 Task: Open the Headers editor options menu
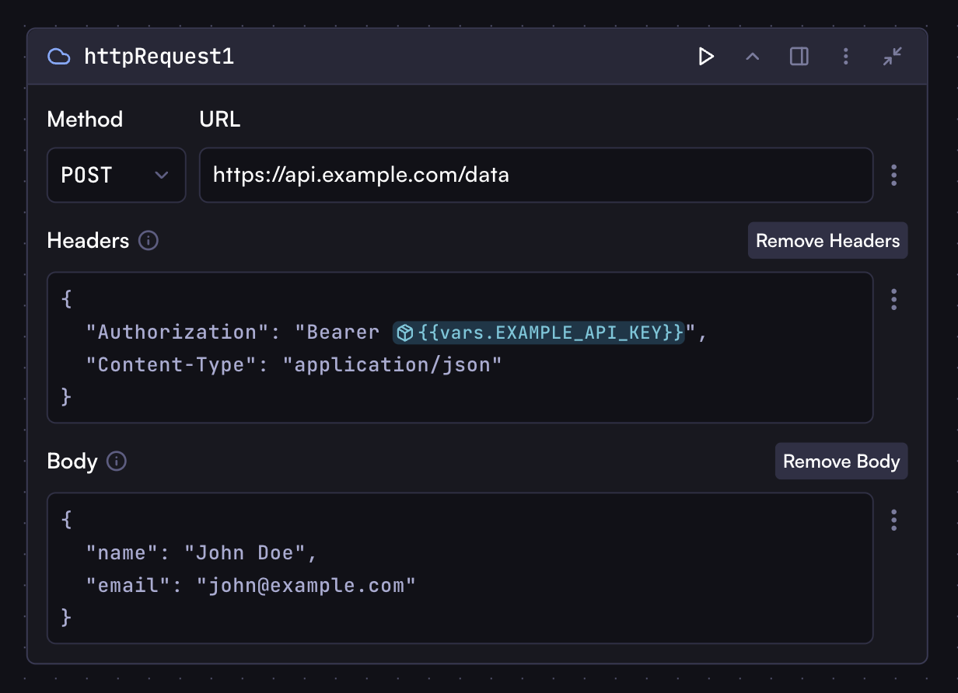pyautogui.click(x=893, y=299)
